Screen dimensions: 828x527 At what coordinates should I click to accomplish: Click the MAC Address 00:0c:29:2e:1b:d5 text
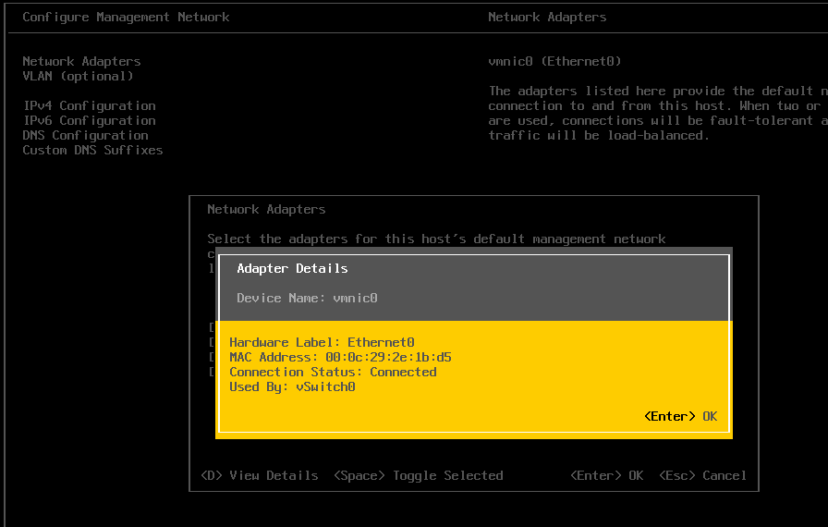(340, 357)
